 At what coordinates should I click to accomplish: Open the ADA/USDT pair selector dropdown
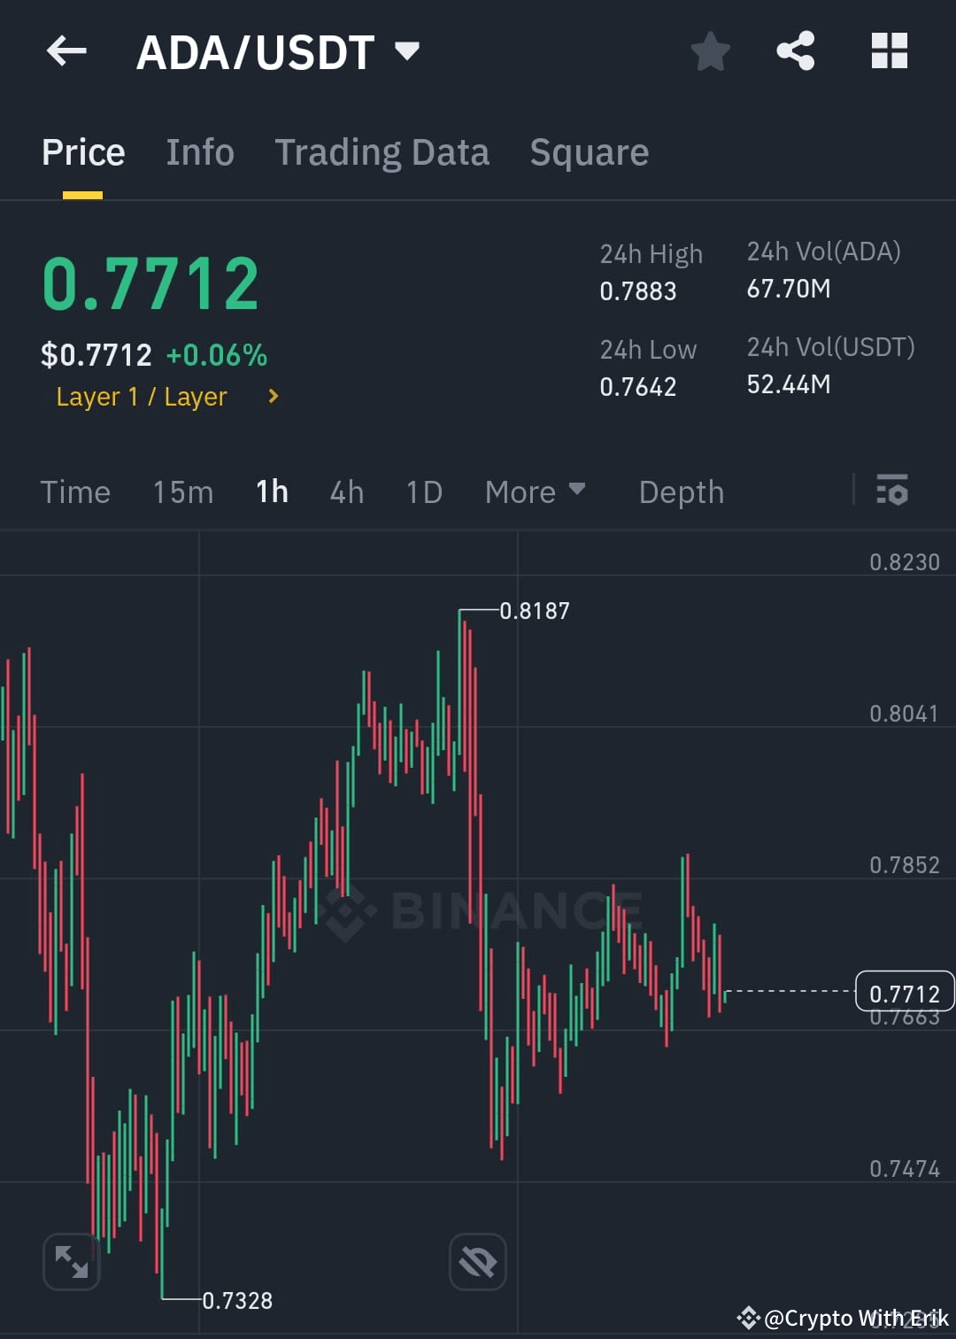pyautogui.click(x=407, y=50)
